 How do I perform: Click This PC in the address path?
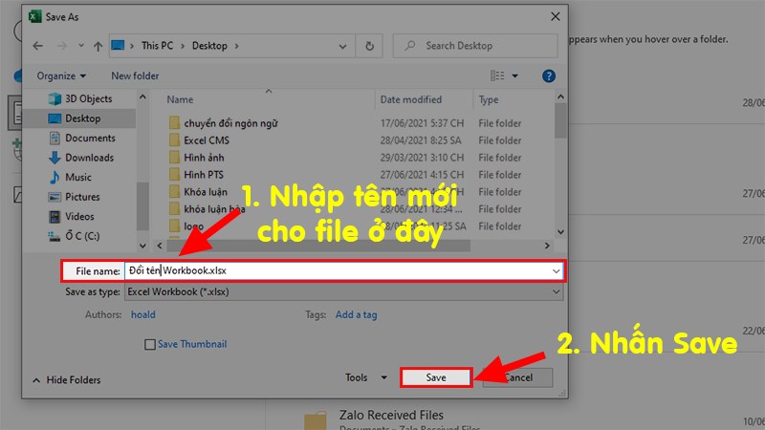pyautogui.click(x=157, y=45)
